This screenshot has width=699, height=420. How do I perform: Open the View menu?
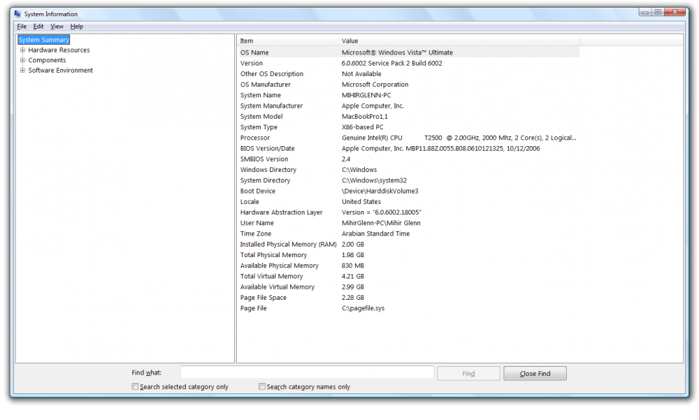57,27
